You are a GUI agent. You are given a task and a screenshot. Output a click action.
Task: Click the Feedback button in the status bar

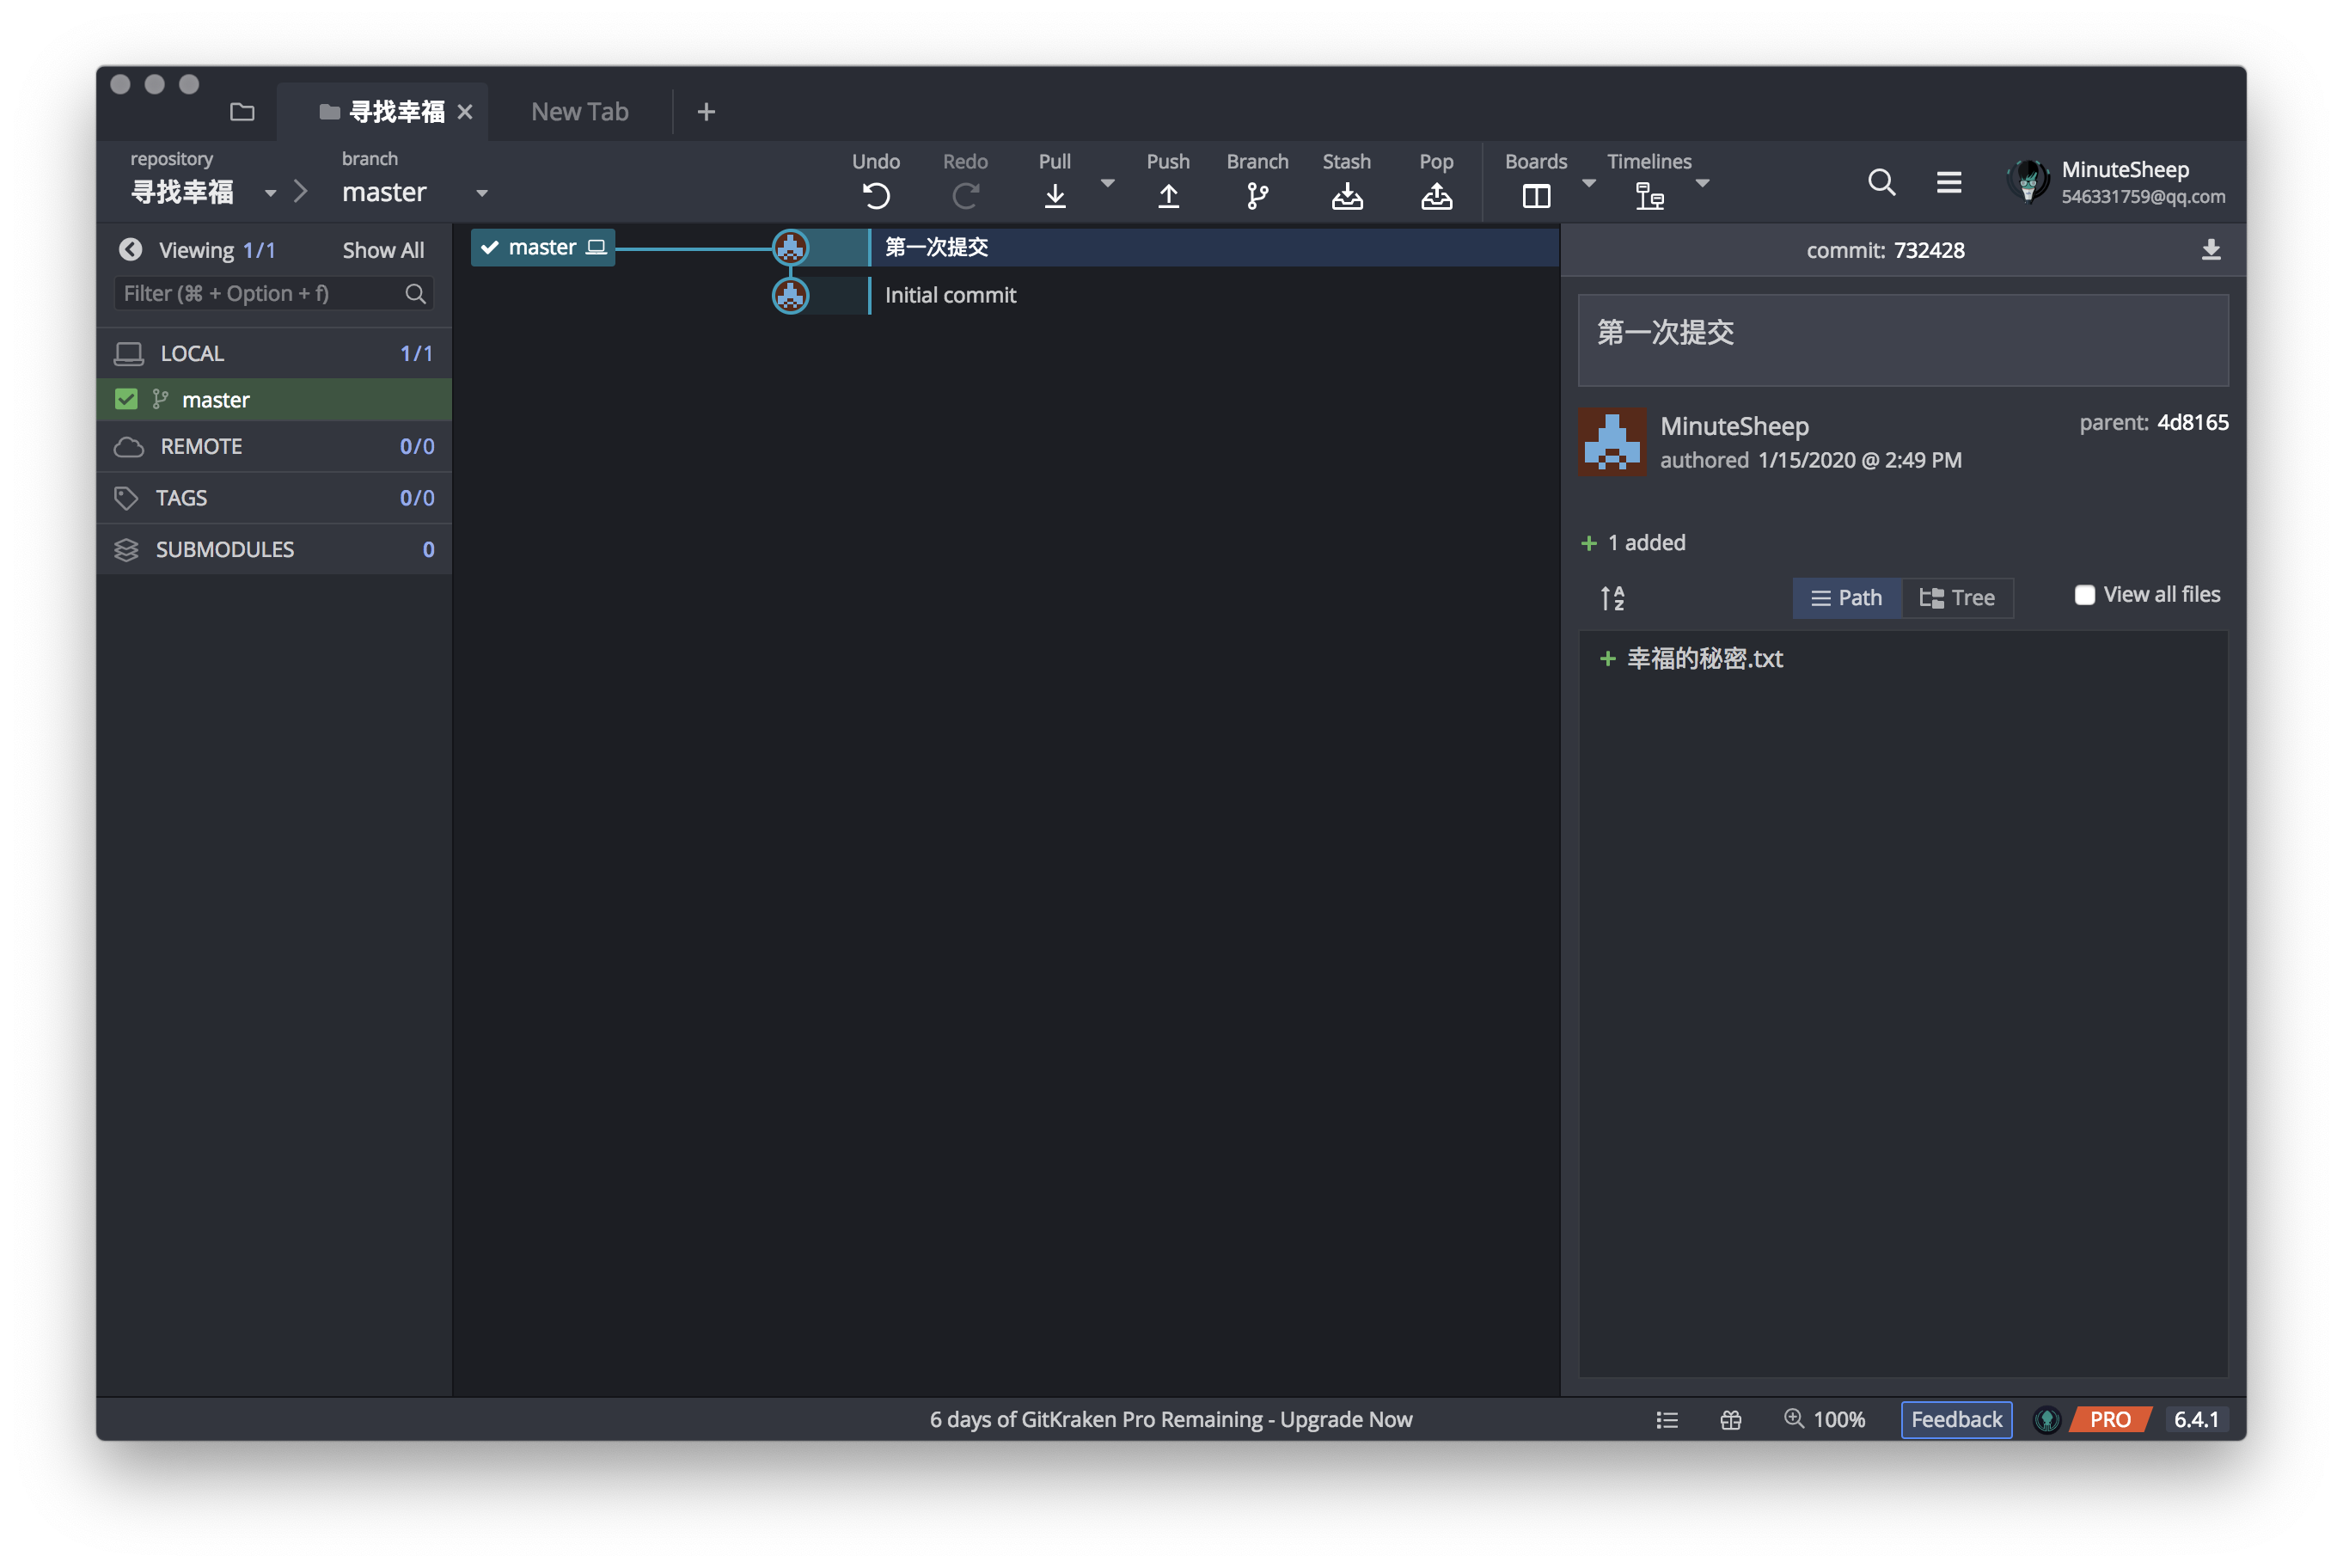[1955, 1419]
